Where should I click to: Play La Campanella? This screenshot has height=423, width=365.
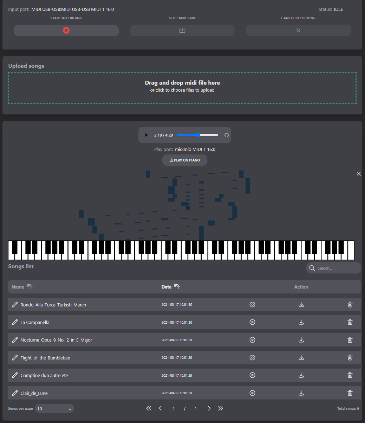click(252, 322)
